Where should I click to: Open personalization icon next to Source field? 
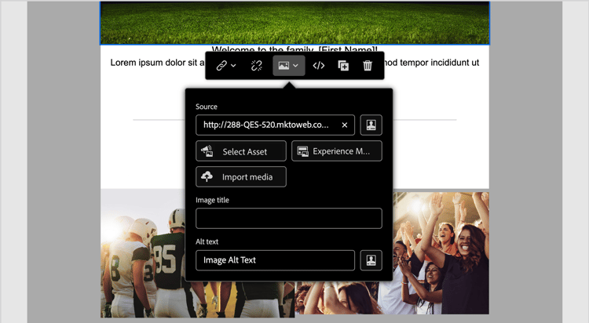click(371, 125)
